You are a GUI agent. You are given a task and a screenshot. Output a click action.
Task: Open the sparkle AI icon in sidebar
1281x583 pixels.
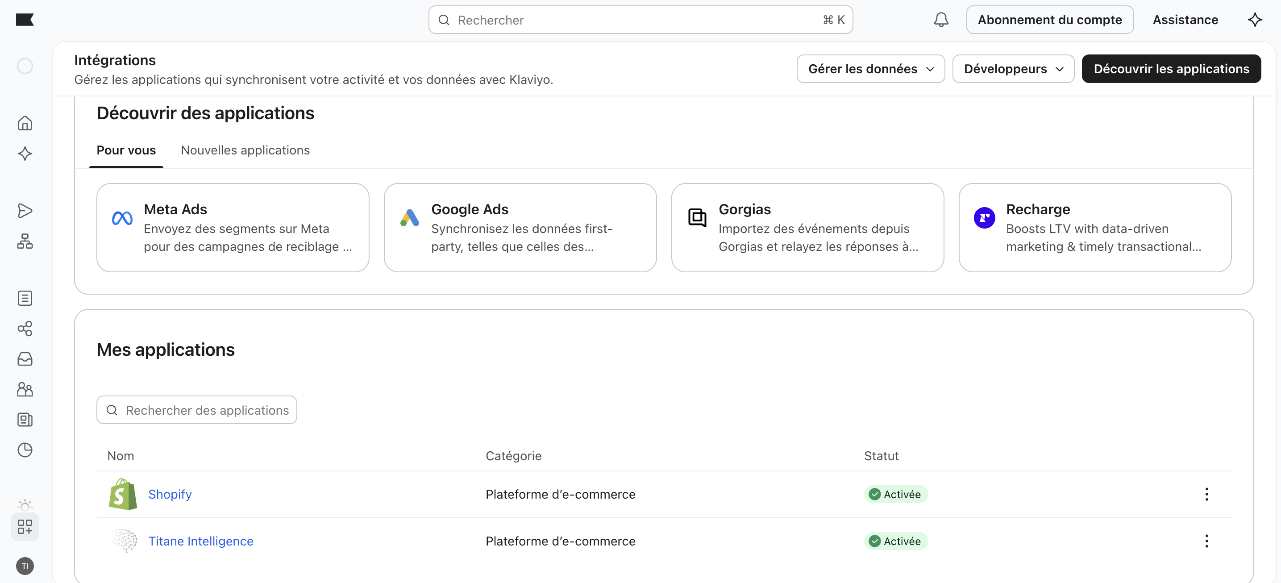[25, 154]
